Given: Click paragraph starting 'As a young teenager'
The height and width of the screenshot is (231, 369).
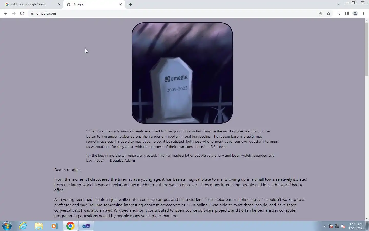Looking at the screenshot, I should point(179,208).
